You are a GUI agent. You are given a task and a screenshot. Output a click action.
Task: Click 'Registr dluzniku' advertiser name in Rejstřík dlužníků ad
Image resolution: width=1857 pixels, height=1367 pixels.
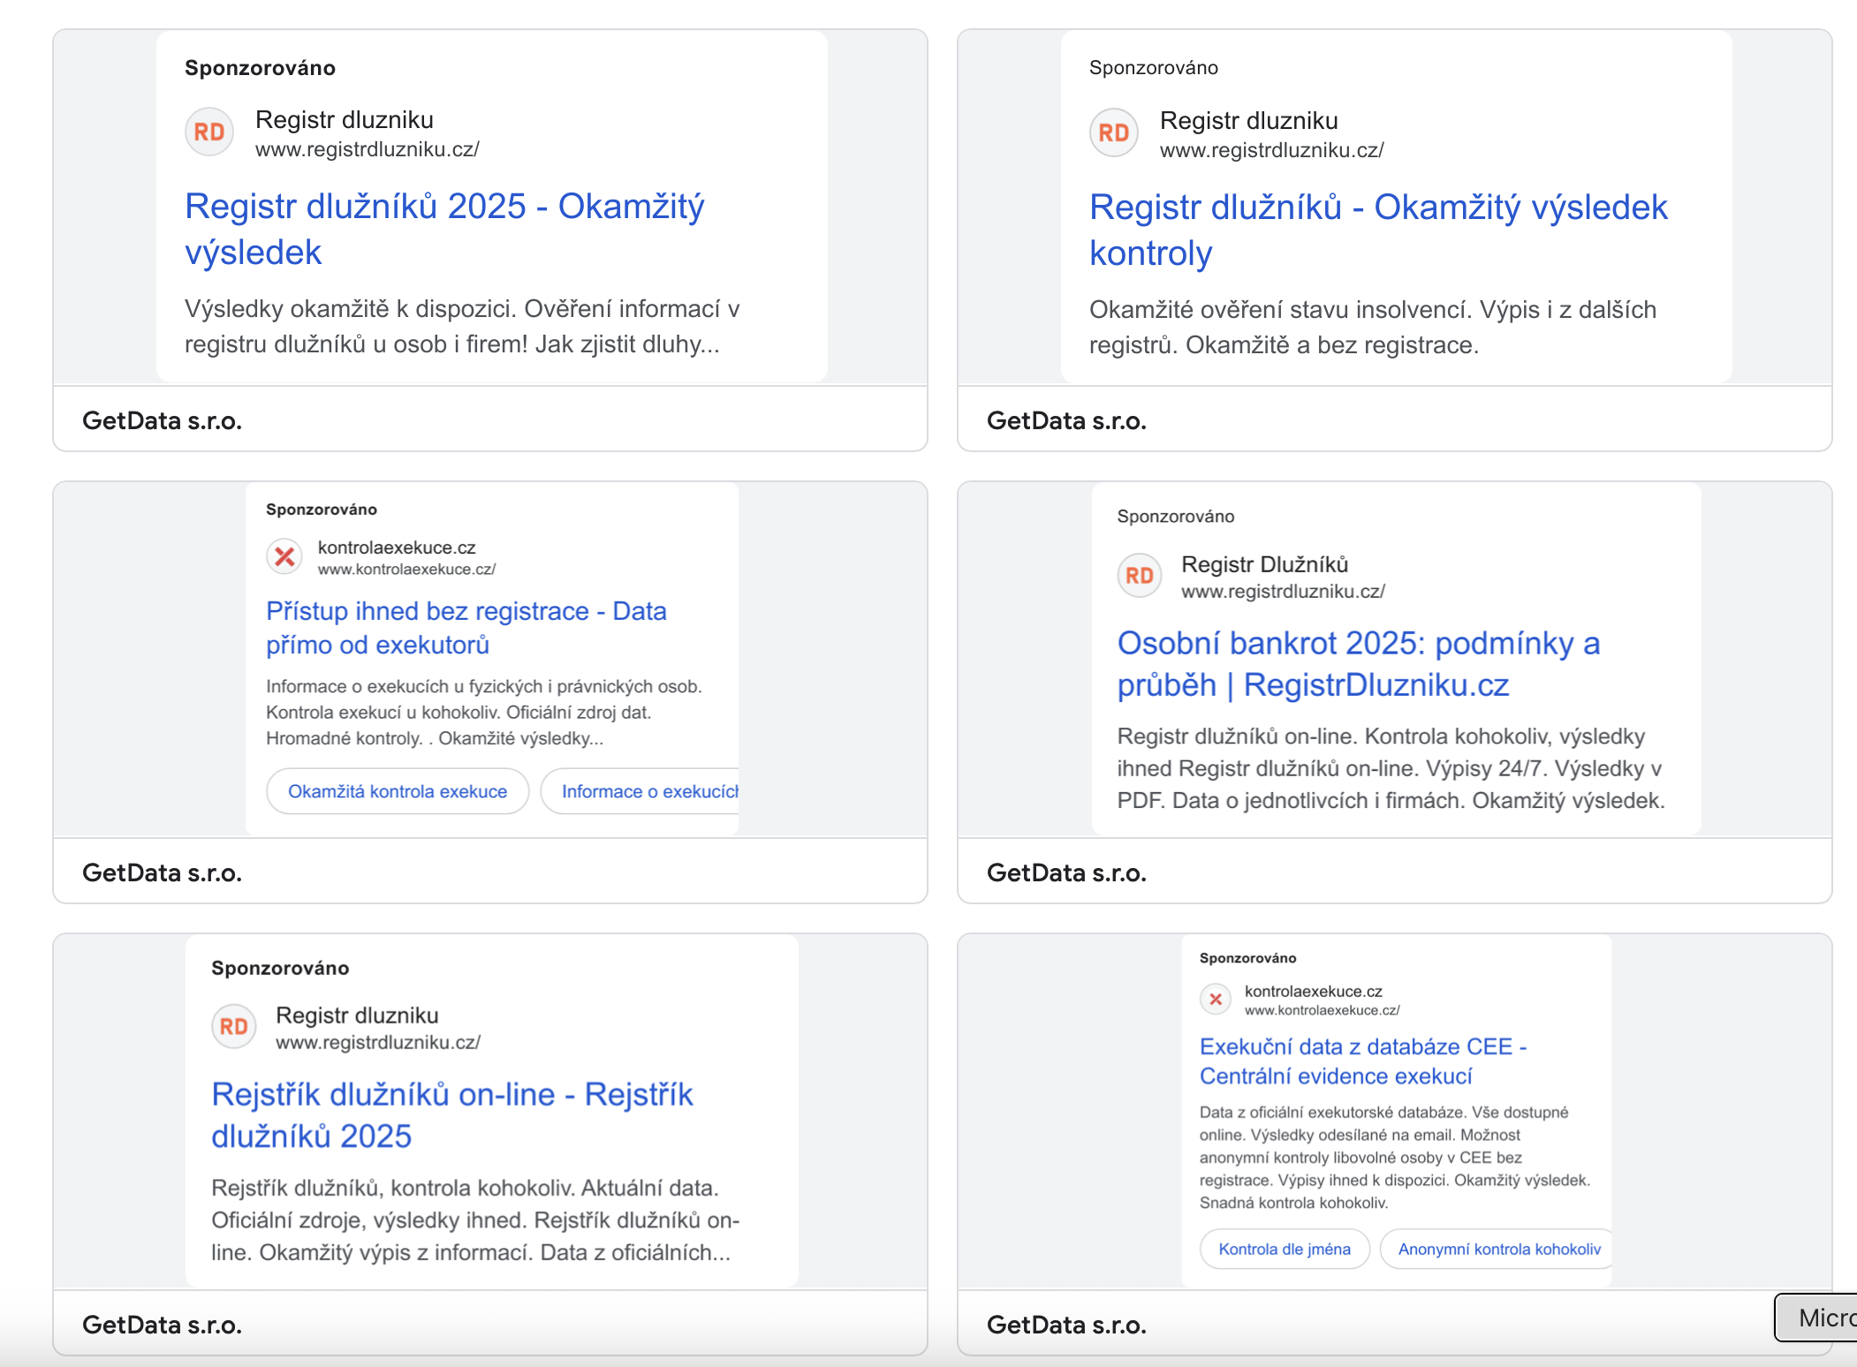[x=357, y=1016]
